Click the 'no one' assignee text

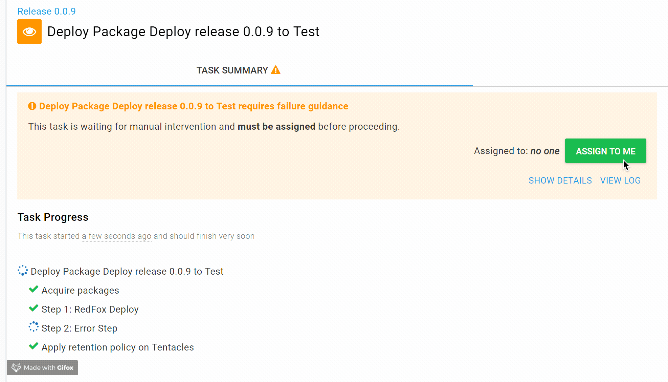pyautogui.click(x=545, y=151)
